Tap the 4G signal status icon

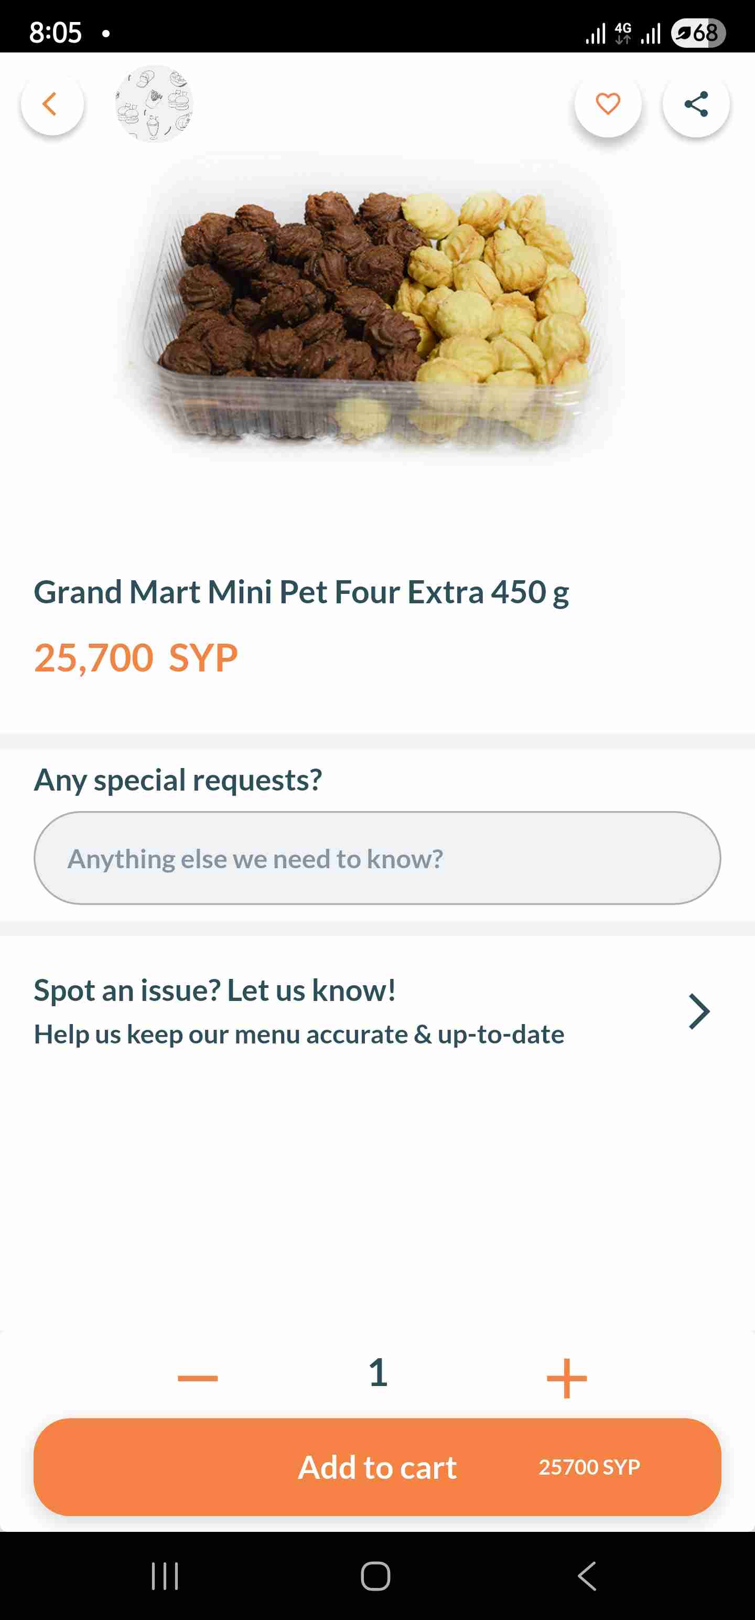[622, 33]
